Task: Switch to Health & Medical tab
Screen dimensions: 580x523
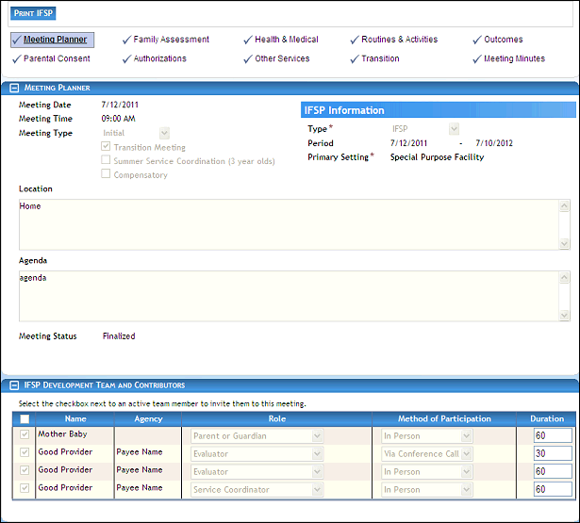Action: [287, 40]
